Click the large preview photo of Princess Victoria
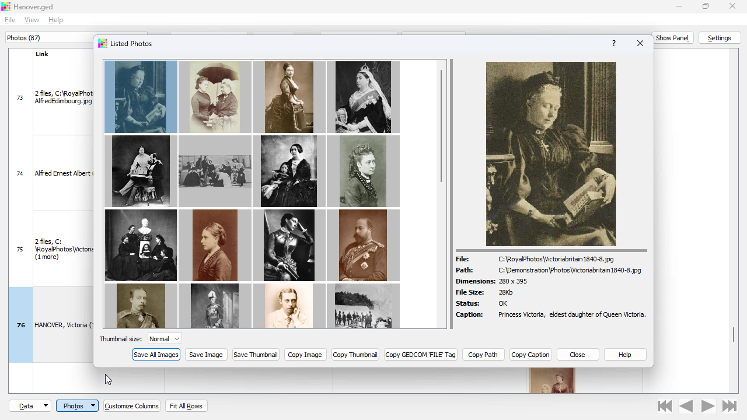This screenshot has width=747, height=420. tap(551, 154)
